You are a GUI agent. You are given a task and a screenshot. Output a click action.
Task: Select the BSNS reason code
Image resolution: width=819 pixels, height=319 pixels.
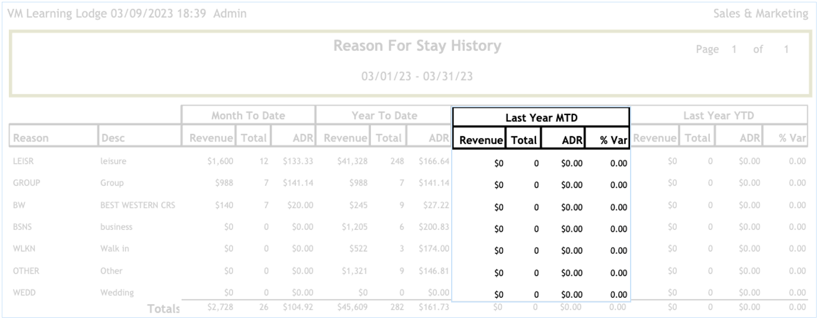(24, 227)
